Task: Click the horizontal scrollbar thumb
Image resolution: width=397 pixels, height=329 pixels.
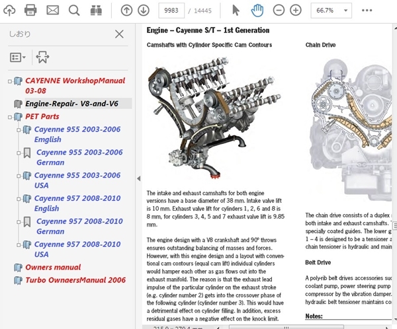Action: 287,327
